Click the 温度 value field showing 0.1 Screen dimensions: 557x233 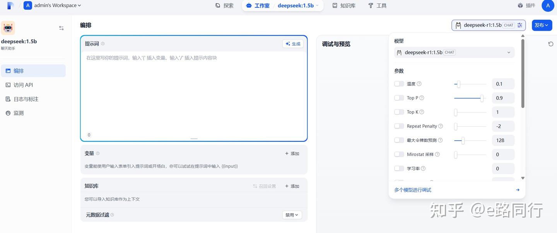(x=503, y=84)
